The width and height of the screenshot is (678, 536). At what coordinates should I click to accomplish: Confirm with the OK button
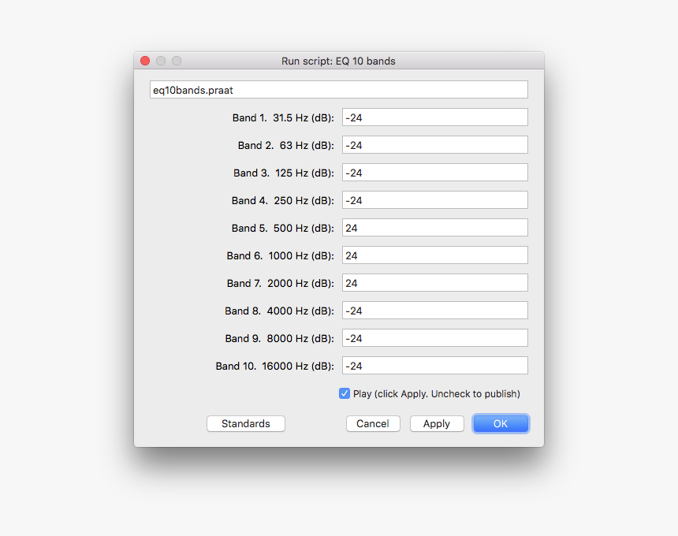(501, 423)
